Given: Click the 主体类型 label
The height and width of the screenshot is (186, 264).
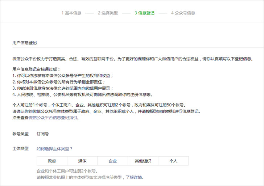Looking at the screenshot, I should click(21, 148).
